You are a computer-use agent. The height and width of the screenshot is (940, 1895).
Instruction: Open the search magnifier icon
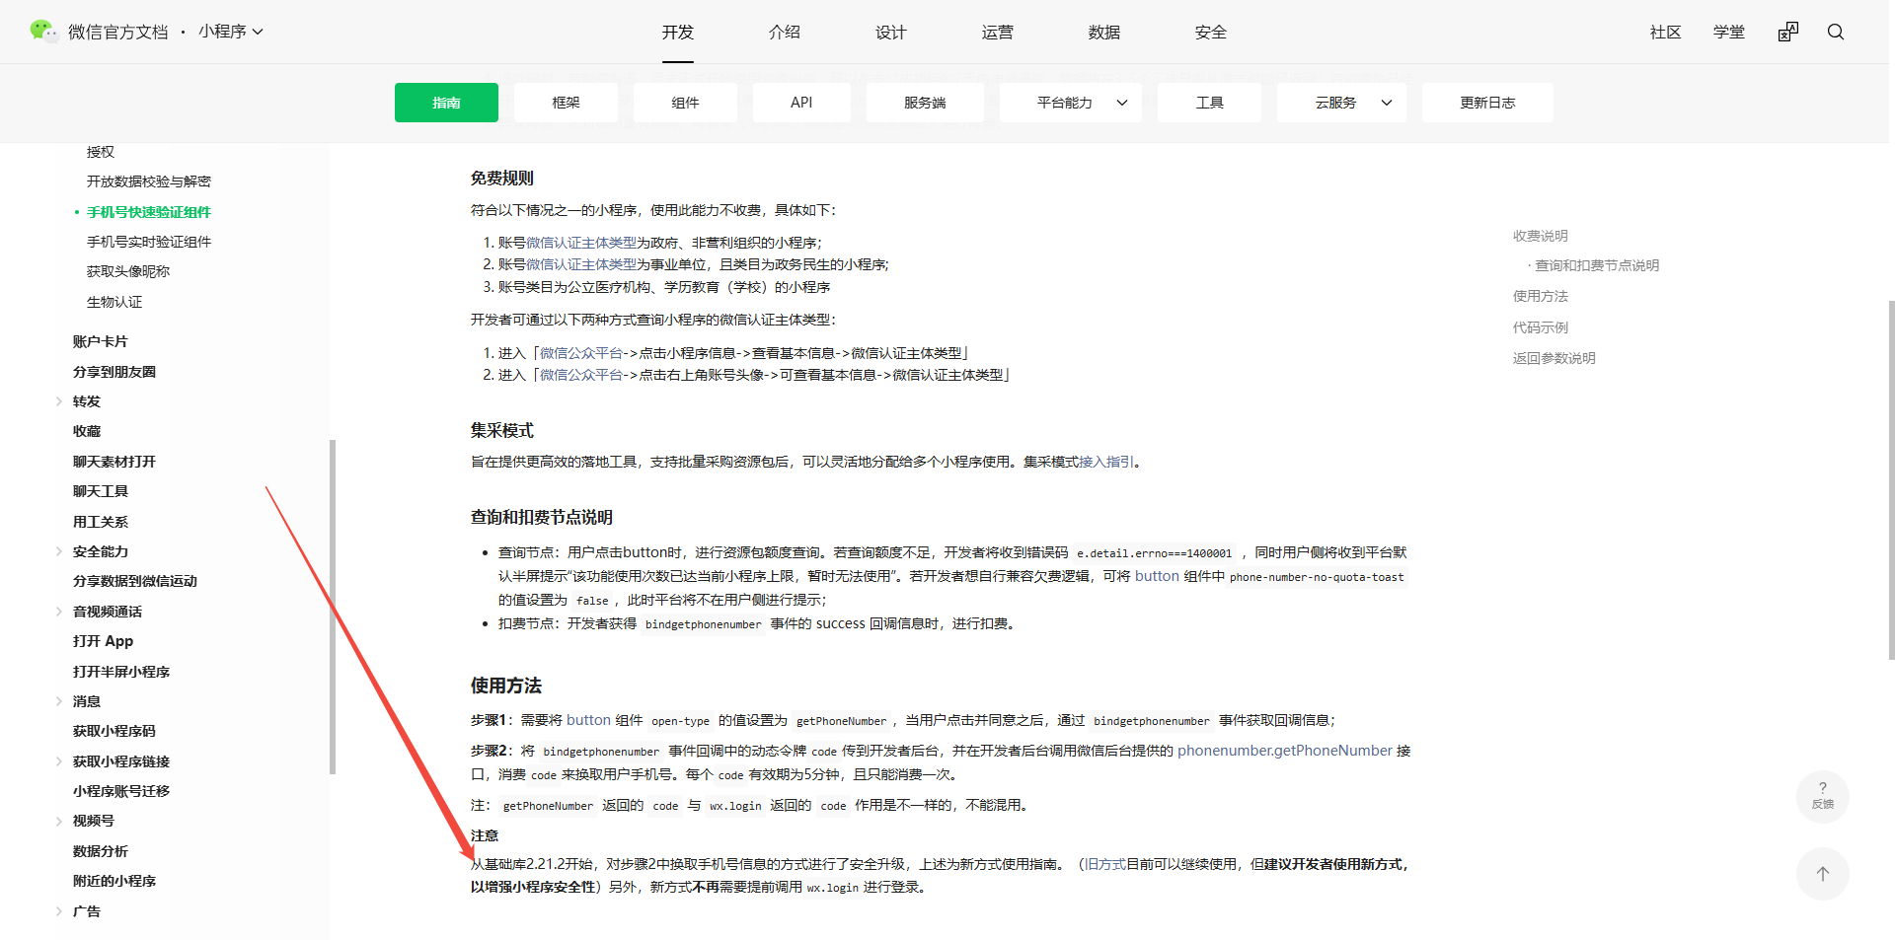tap(1836, 32)
